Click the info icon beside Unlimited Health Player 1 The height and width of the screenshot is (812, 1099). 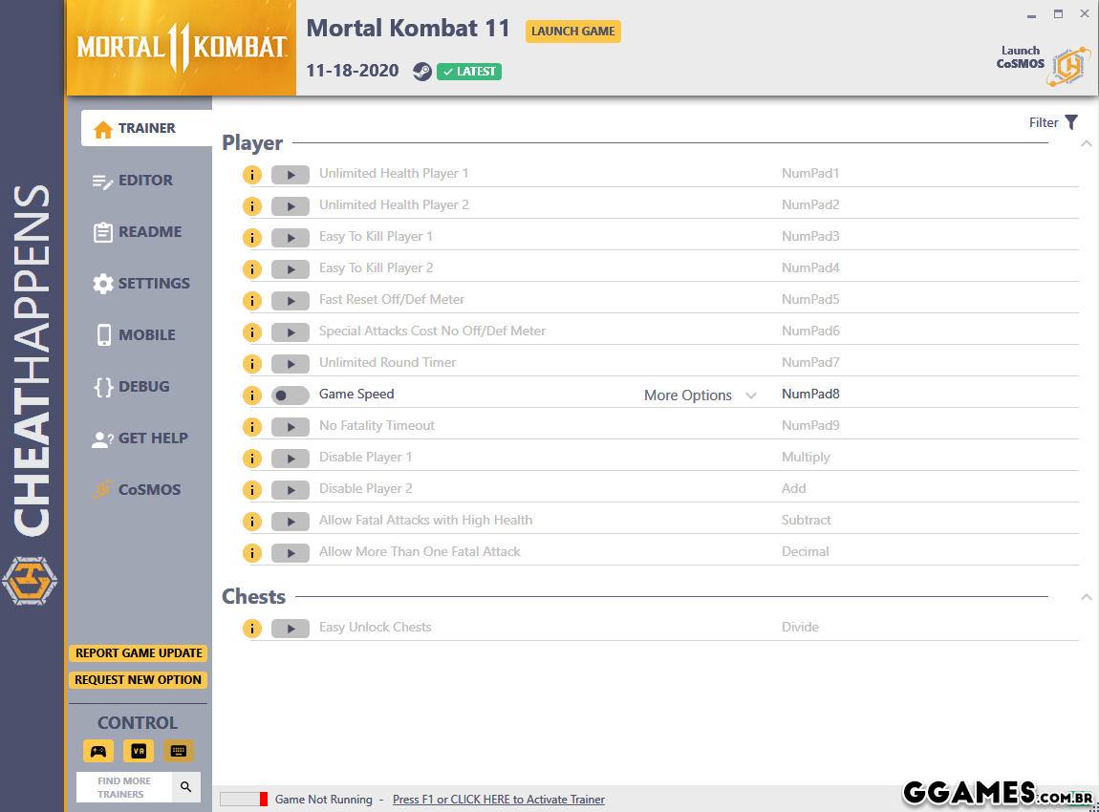coord(251,175)
